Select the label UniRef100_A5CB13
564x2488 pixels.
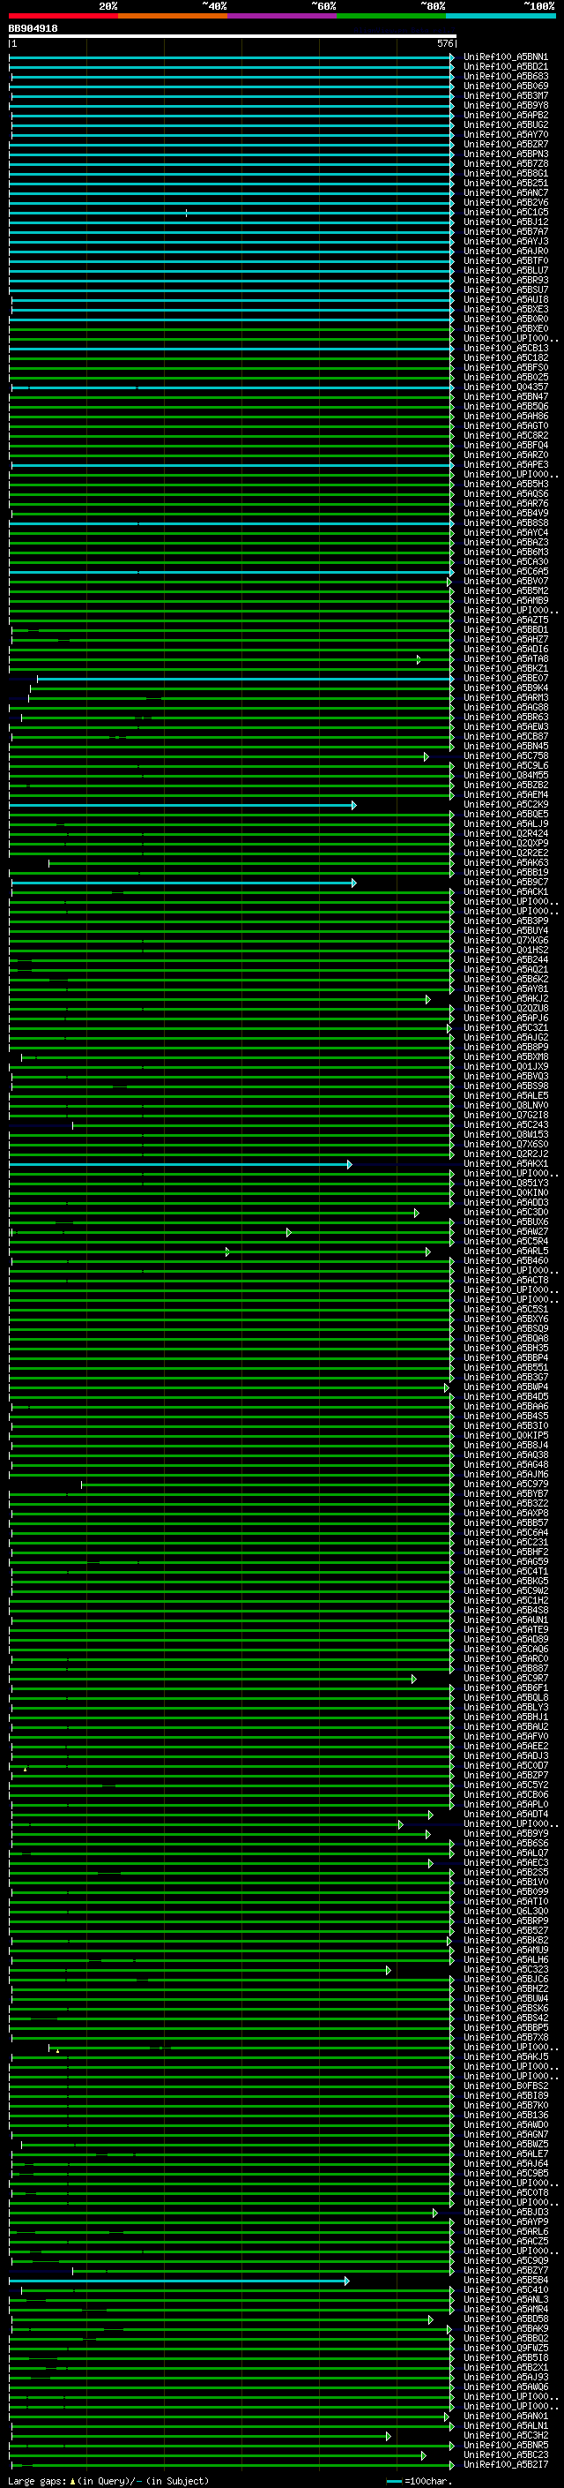pyautogui.click(x=506, y=348)
